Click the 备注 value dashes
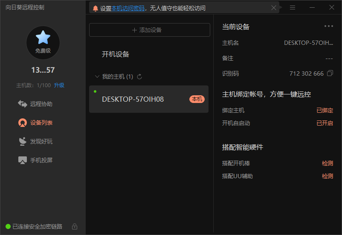The height and width of the screenshot is (235, 342). [329, 59]
